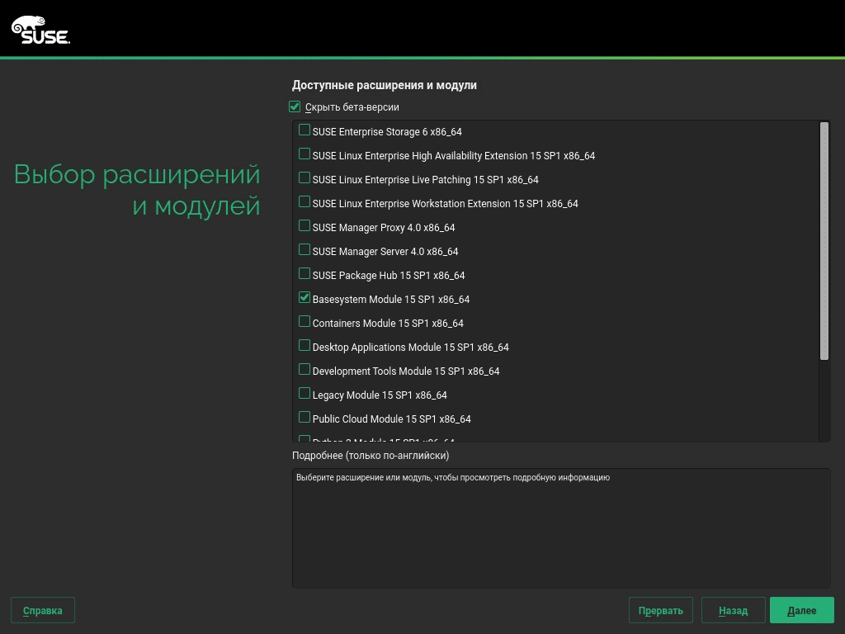Click the 'Подробнее (только по-английски)' label
Screen dimensions: 845x634
coord(371,456)
